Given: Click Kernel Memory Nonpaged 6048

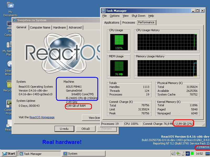Looking at the screenshot, I should tap(194, 113).
